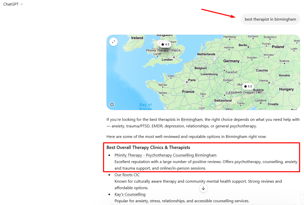Click the Our Roots CIC description text

[x=198, y=185]
